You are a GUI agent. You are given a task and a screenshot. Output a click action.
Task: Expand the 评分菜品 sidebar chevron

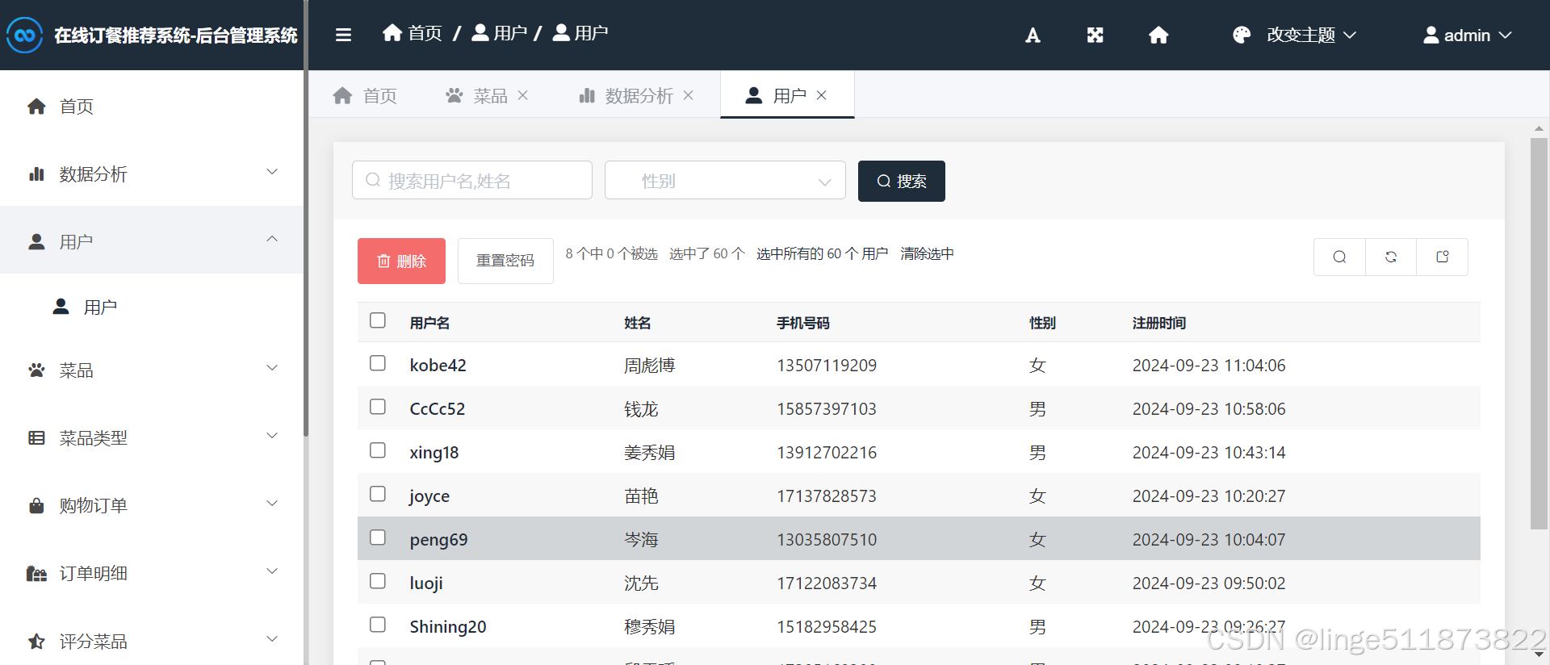click(x=272, y=639)
